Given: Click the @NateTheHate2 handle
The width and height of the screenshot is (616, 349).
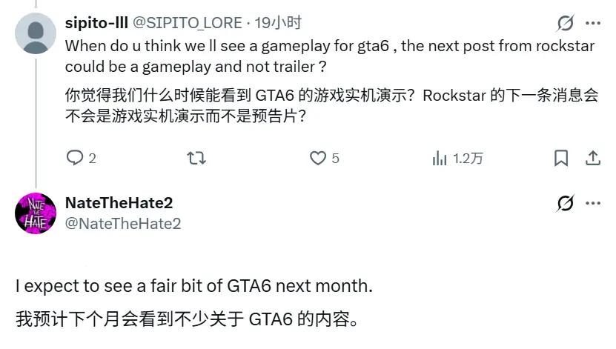Looking at the screenshot, I should pyautogui.click(x=123, y=223).
